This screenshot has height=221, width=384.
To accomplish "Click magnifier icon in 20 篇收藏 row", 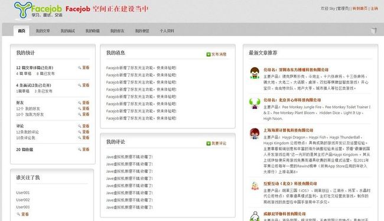I will click(80, 150).
